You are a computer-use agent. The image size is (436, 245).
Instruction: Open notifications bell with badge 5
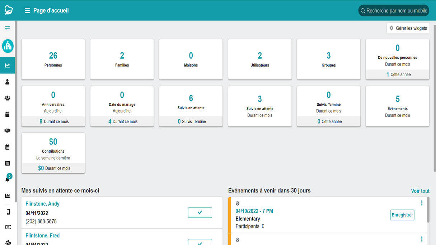(8, 178)
